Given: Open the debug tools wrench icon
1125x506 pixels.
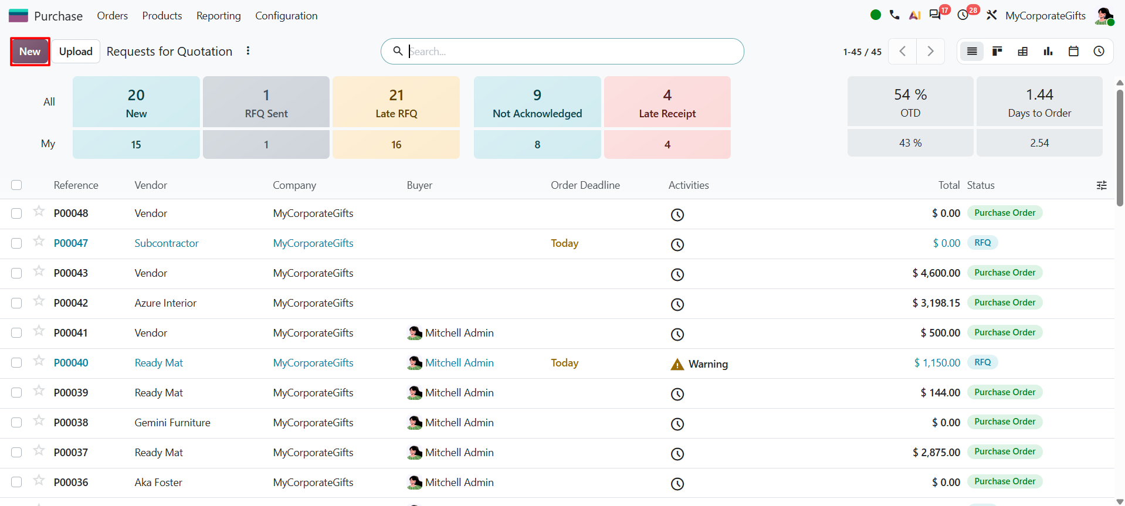Looking at the screenshot, I should tap(992, 15).
